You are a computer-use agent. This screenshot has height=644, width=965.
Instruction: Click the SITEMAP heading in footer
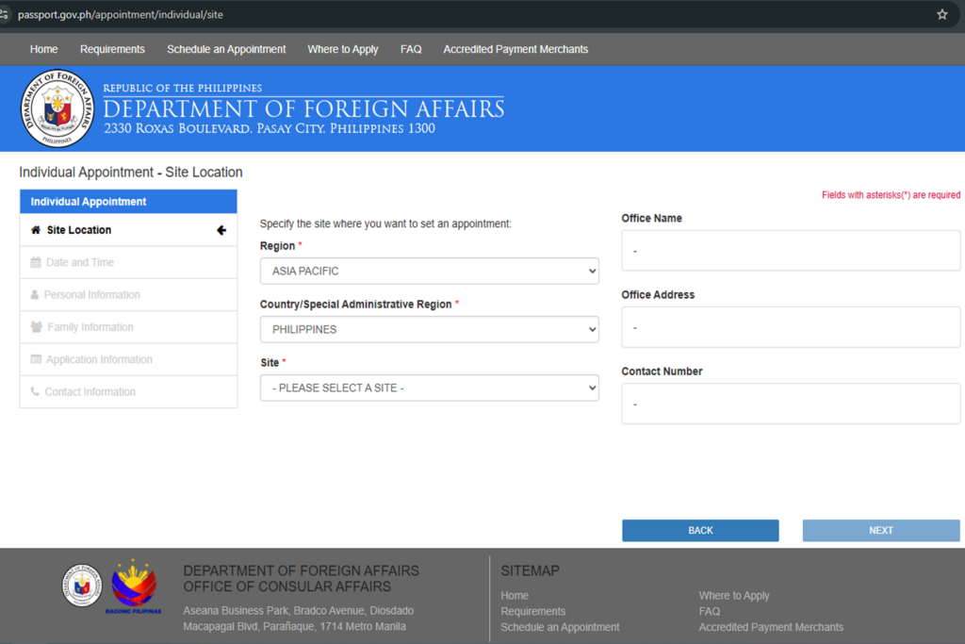[x=530, y=570]
